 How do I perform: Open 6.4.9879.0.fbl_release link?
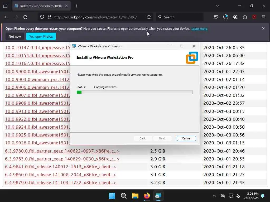pos(61,183)
